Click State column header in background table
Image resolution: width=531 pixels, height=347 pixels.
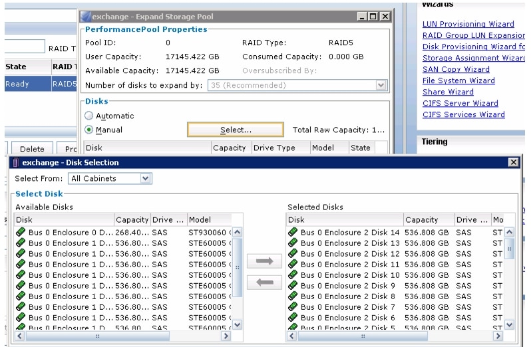click(x=28, y=66)
